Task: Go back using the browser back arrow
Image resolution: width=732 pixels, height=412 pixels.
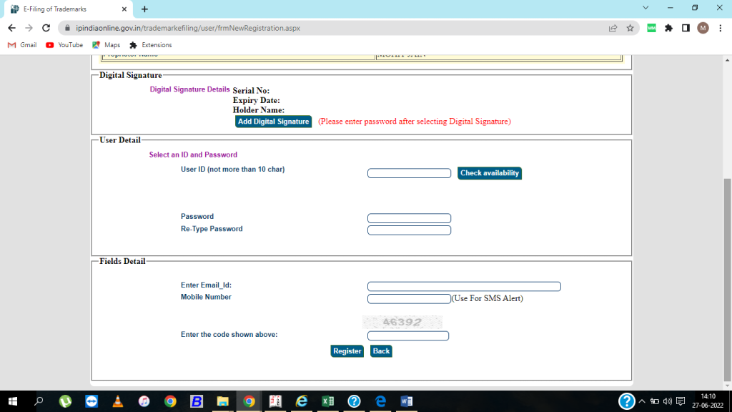Action: [x=11, y=28]
